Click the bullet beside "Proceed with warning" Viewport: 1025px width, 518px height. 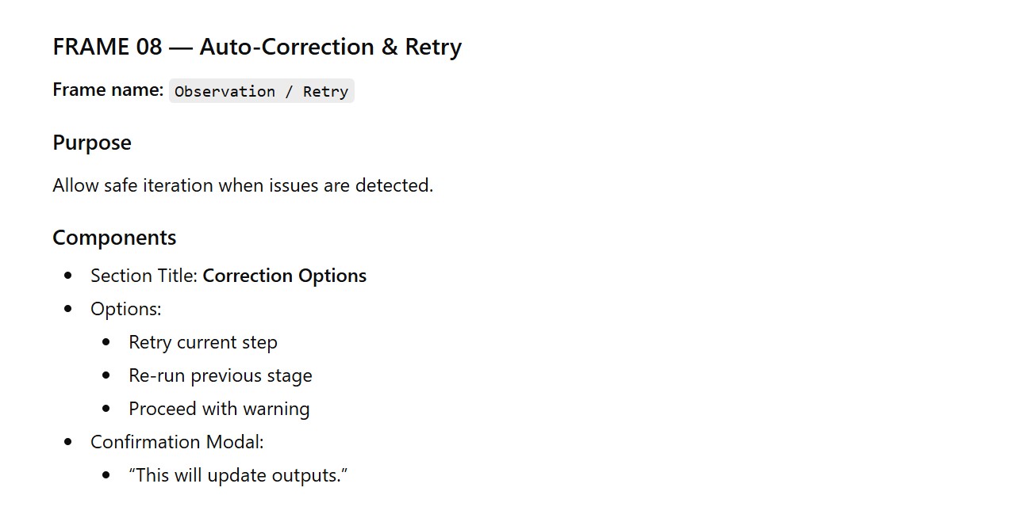pos(106,409)
